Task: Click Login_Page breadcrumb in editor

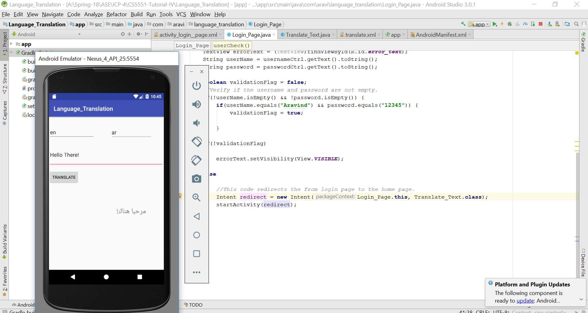Action: (192, 46)
